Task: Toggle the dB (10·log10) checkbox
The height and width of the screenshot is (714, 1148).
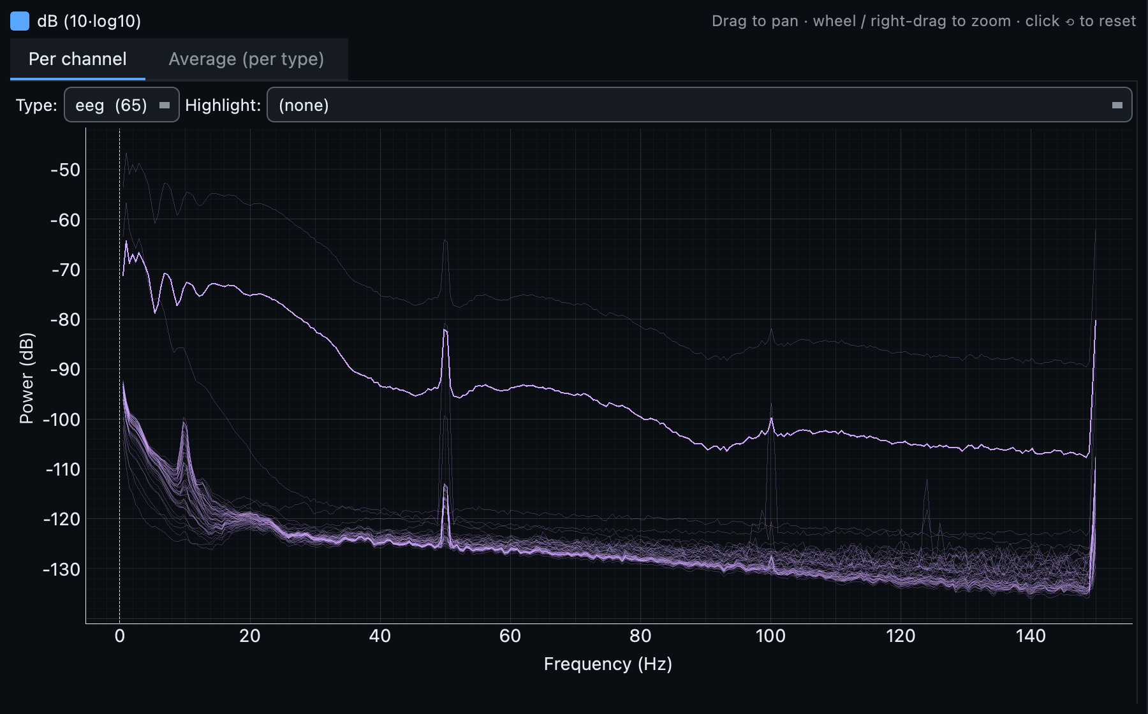Action: (20, 21)
